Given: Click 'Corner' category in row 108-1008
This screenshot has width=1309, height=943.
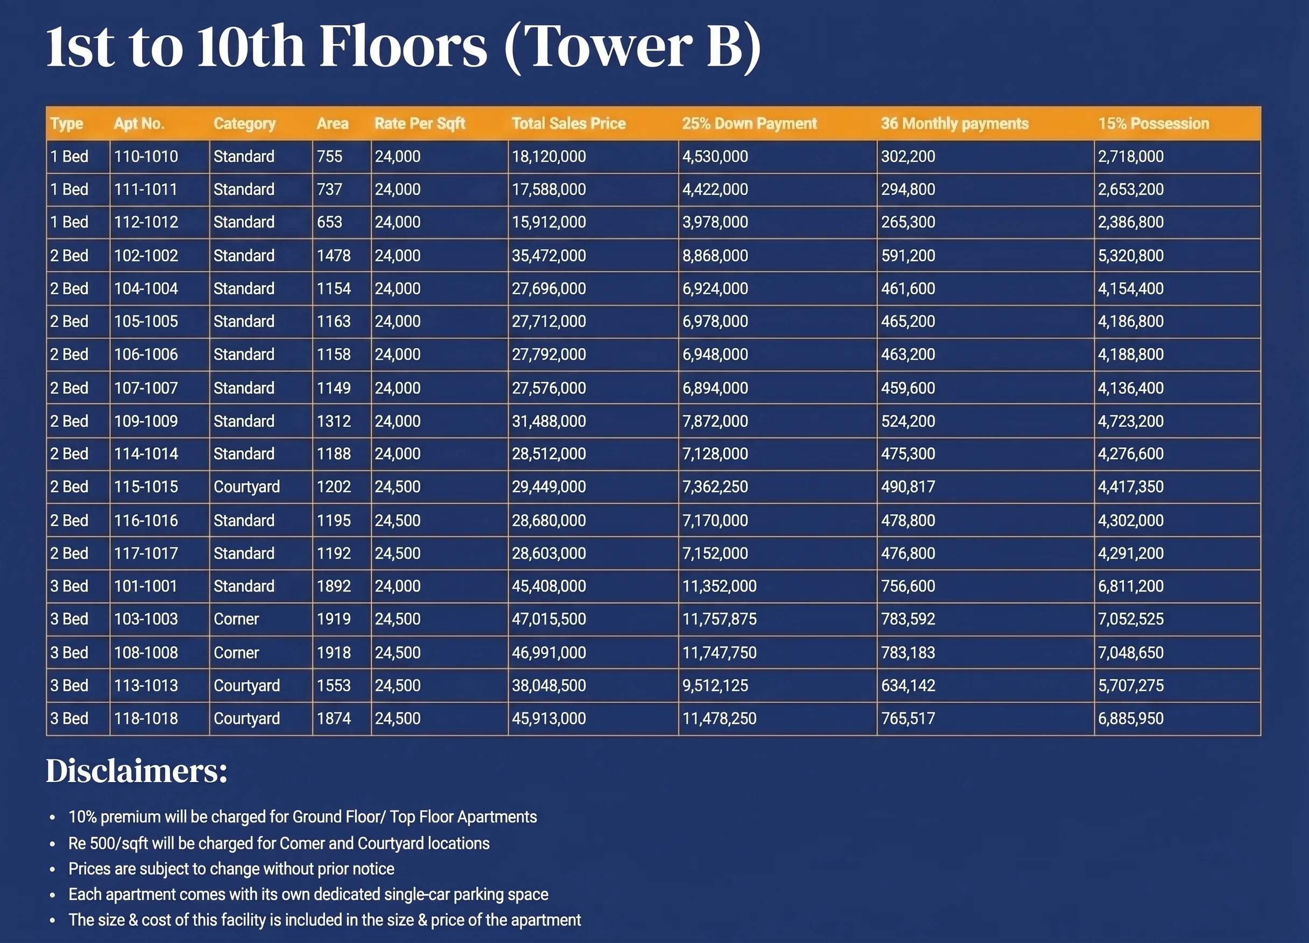Looking at the screenshot, I should [x=236, y=653].
